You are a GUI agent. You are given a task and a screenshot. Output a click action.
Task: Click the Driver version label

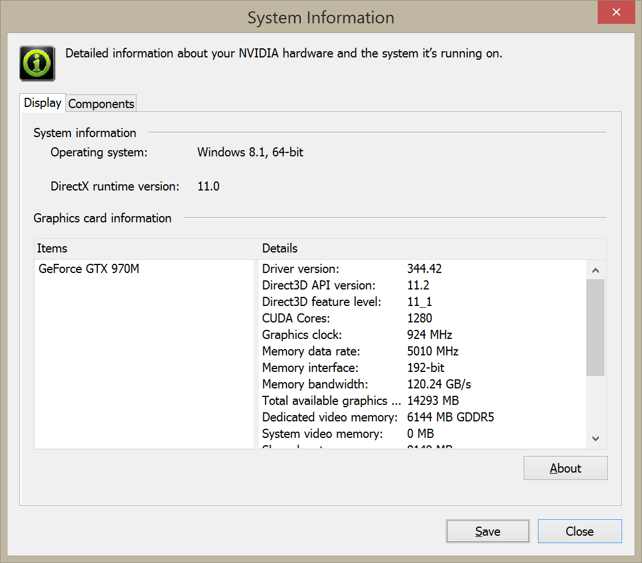coord(300,268)
